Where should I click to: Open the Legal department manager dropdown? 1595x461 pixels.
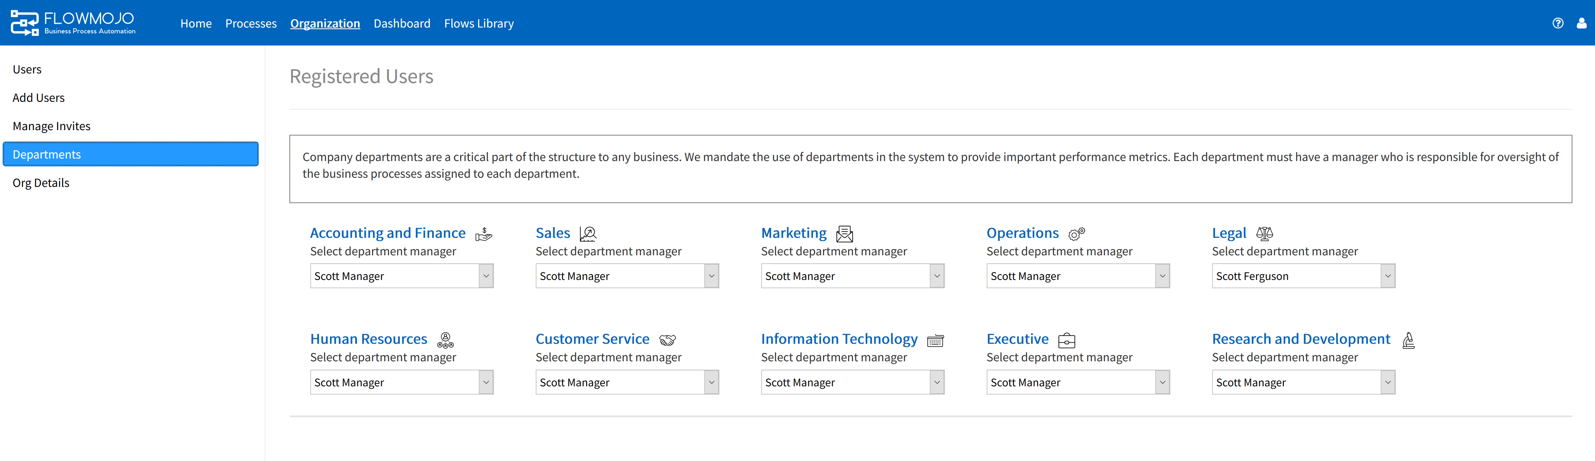tap(1303, 276)
